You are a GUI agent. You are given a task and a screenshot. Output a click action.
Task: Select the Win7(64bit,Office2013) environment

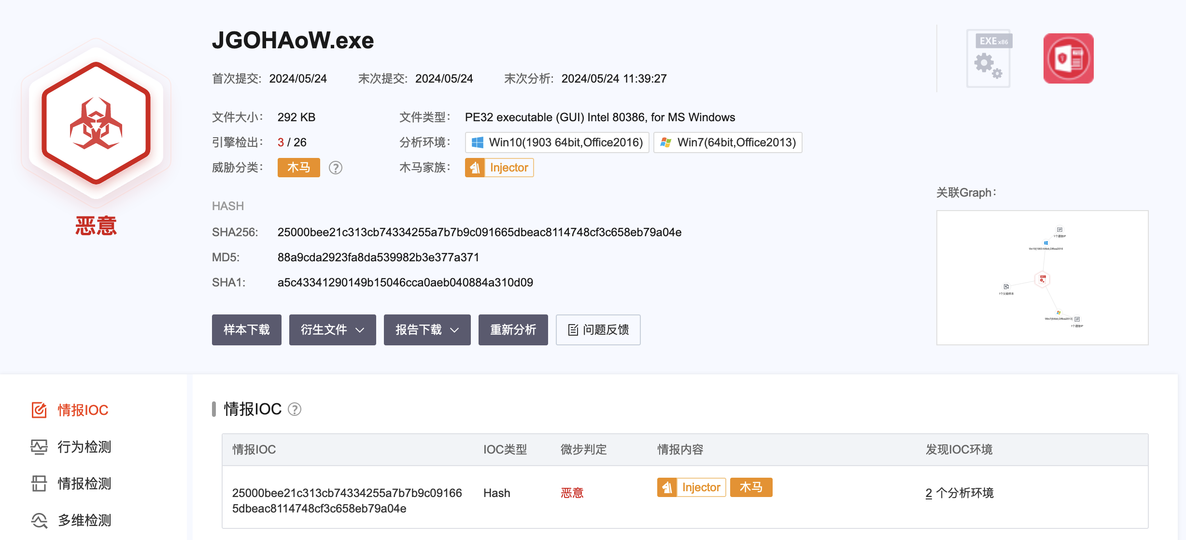click(x=728, y=142)
